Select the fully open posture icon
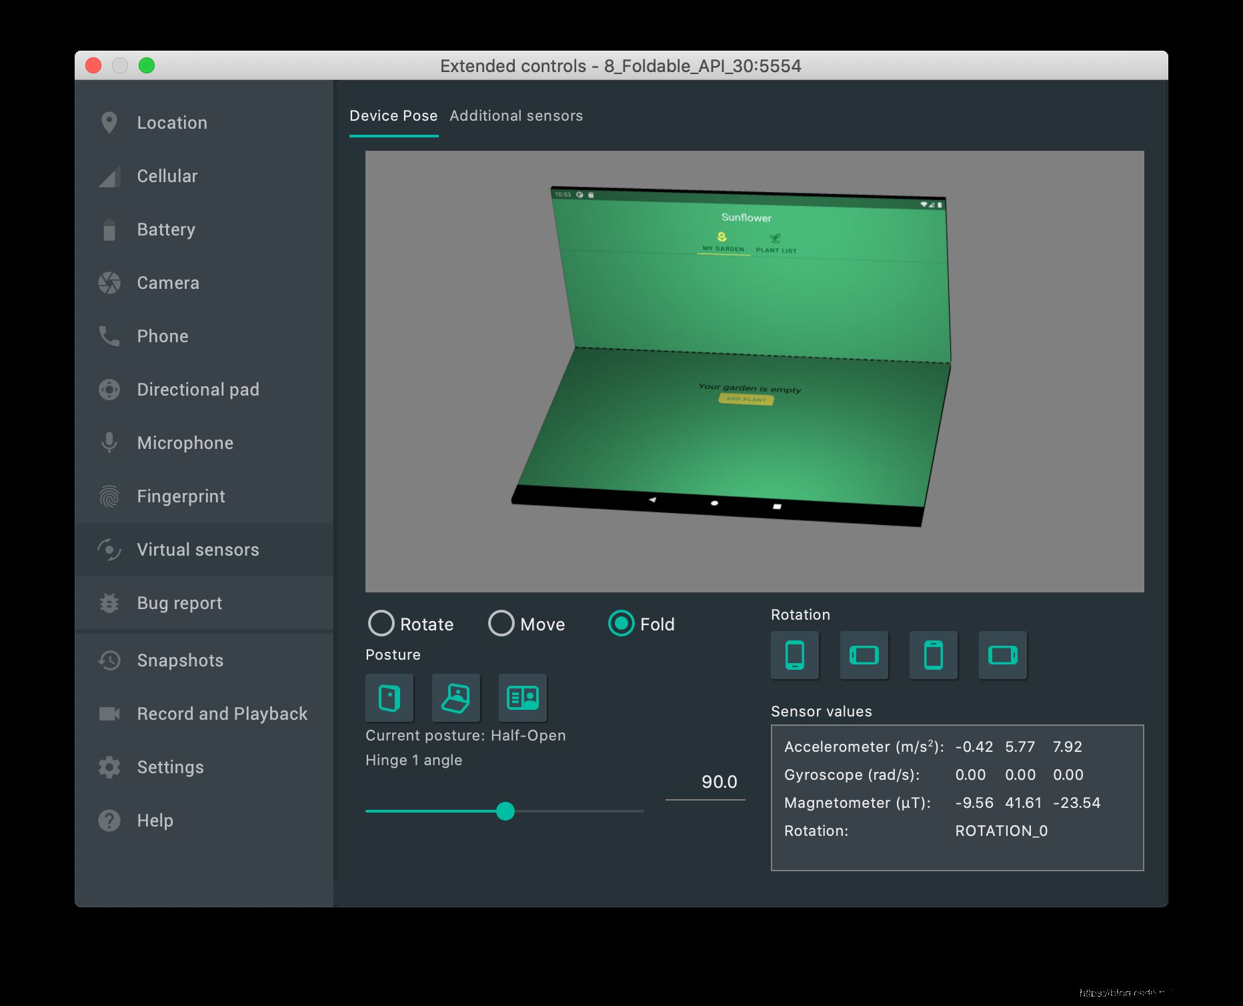Viewport: 1243px width, 1006px height. pyautogui.click(x=523, y=697)
